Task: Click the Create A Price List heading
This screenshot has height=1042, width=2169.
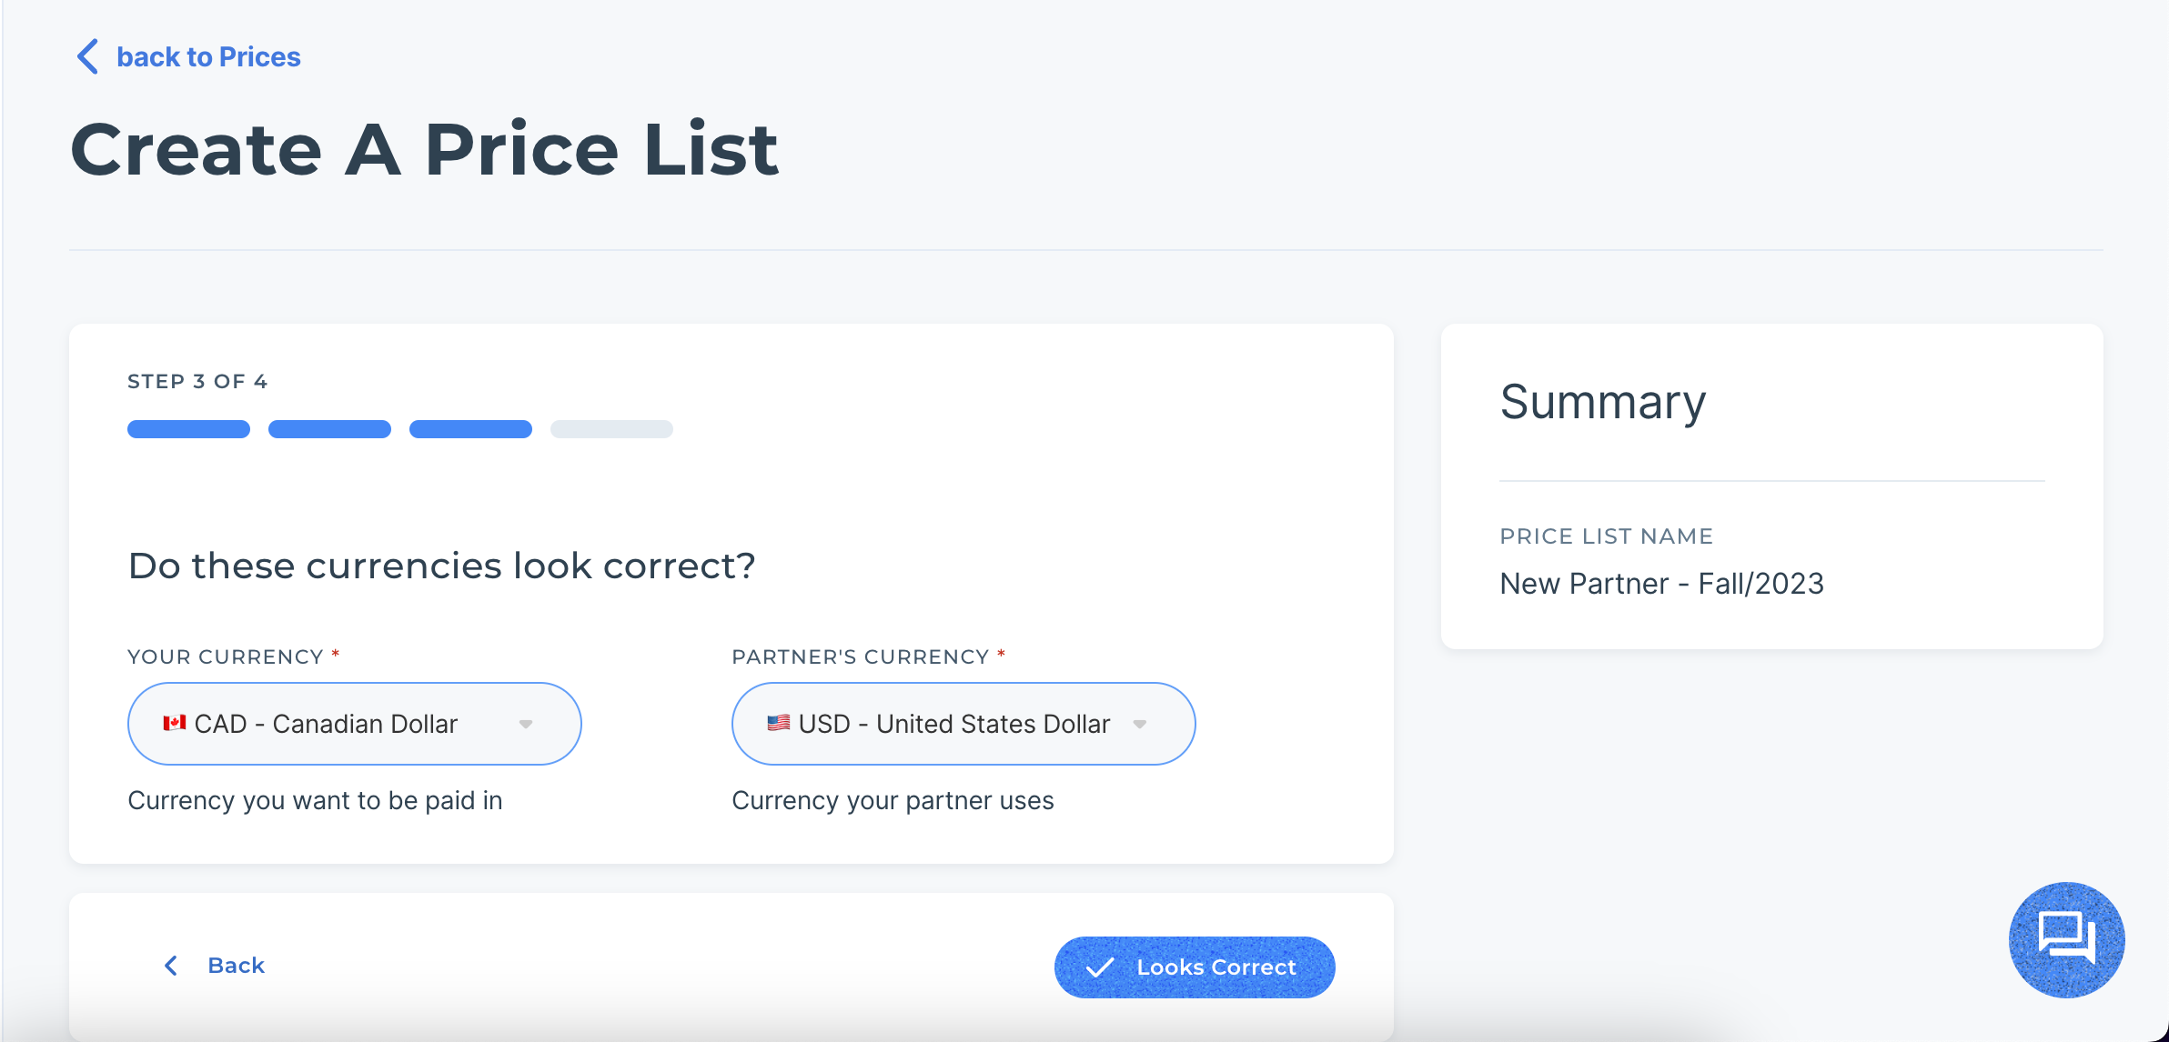Action: point(425,149)
